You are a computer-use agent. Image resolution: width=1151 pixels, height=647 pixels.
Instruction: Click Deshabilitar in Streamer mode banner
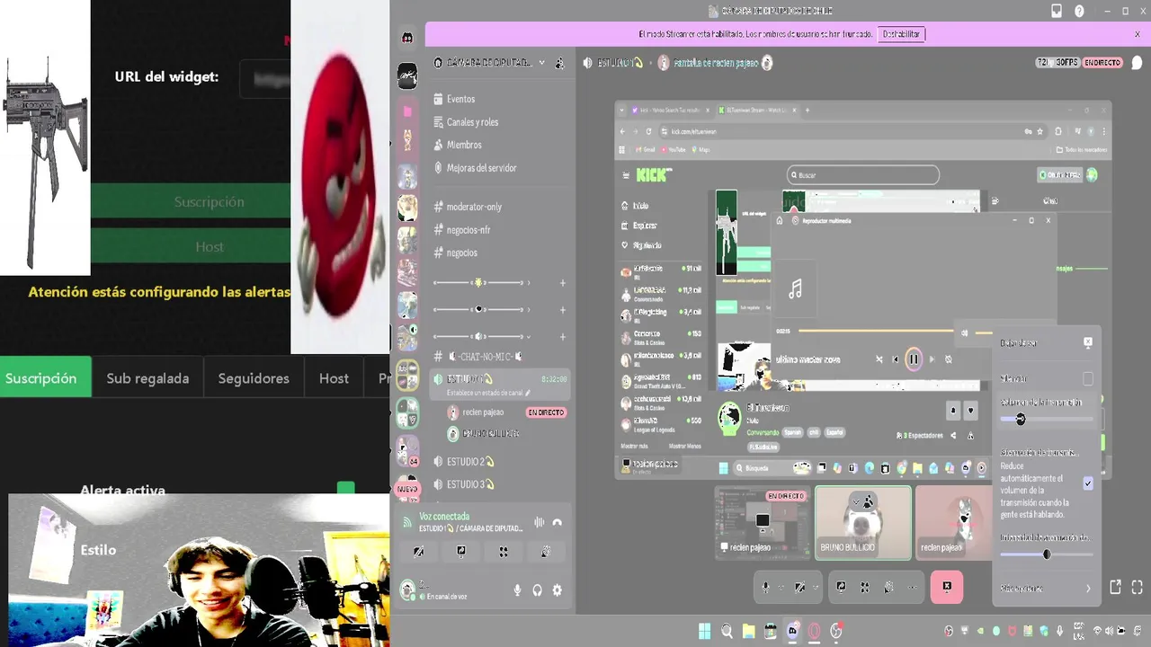coord(901,34)
